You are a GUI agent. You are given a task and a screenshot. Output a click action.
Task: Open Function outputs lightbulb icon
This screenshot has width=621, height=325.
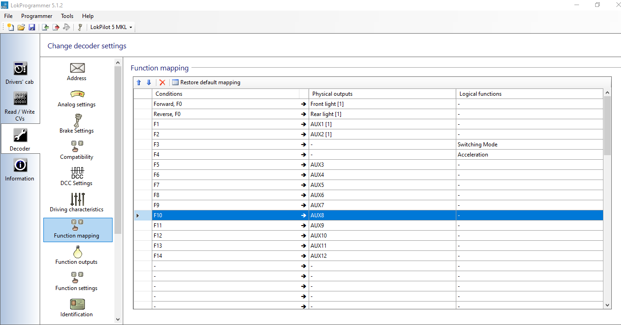[x=77, y=251]
